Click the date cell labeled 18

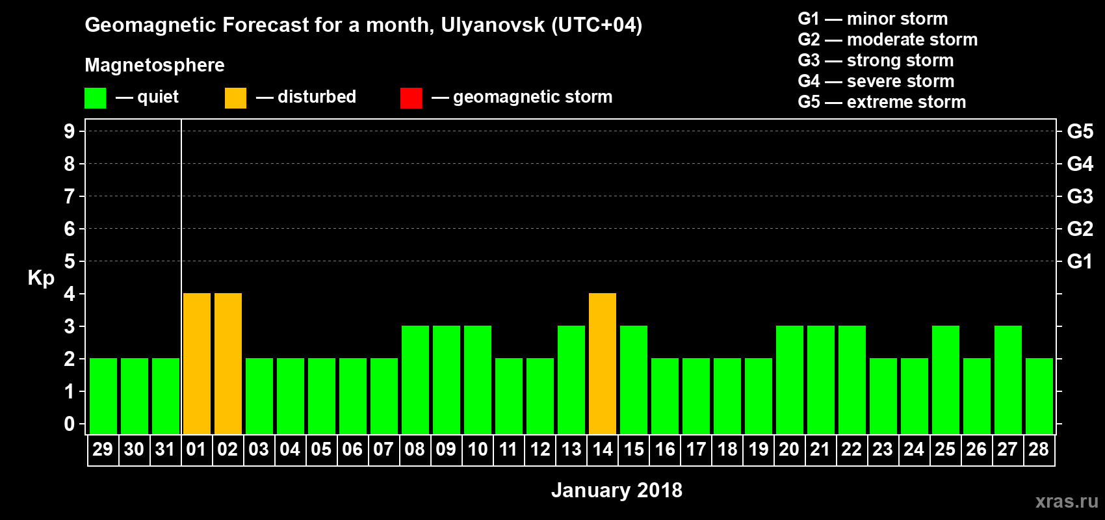click(x=727, y=450)
